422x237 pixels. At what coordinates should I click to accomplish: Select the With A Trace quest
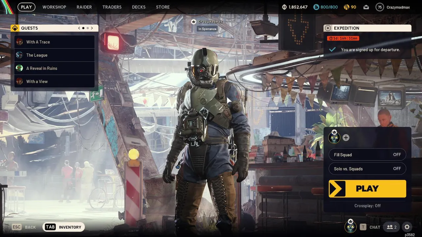click(x=54, y=42)
